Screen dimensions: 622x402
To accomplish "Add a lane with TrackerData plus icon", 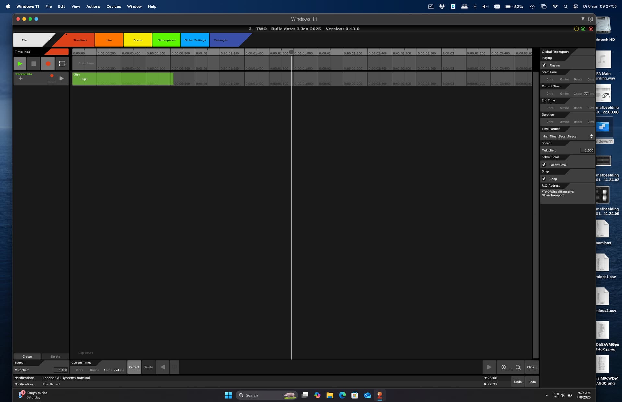I will (21, 79).
